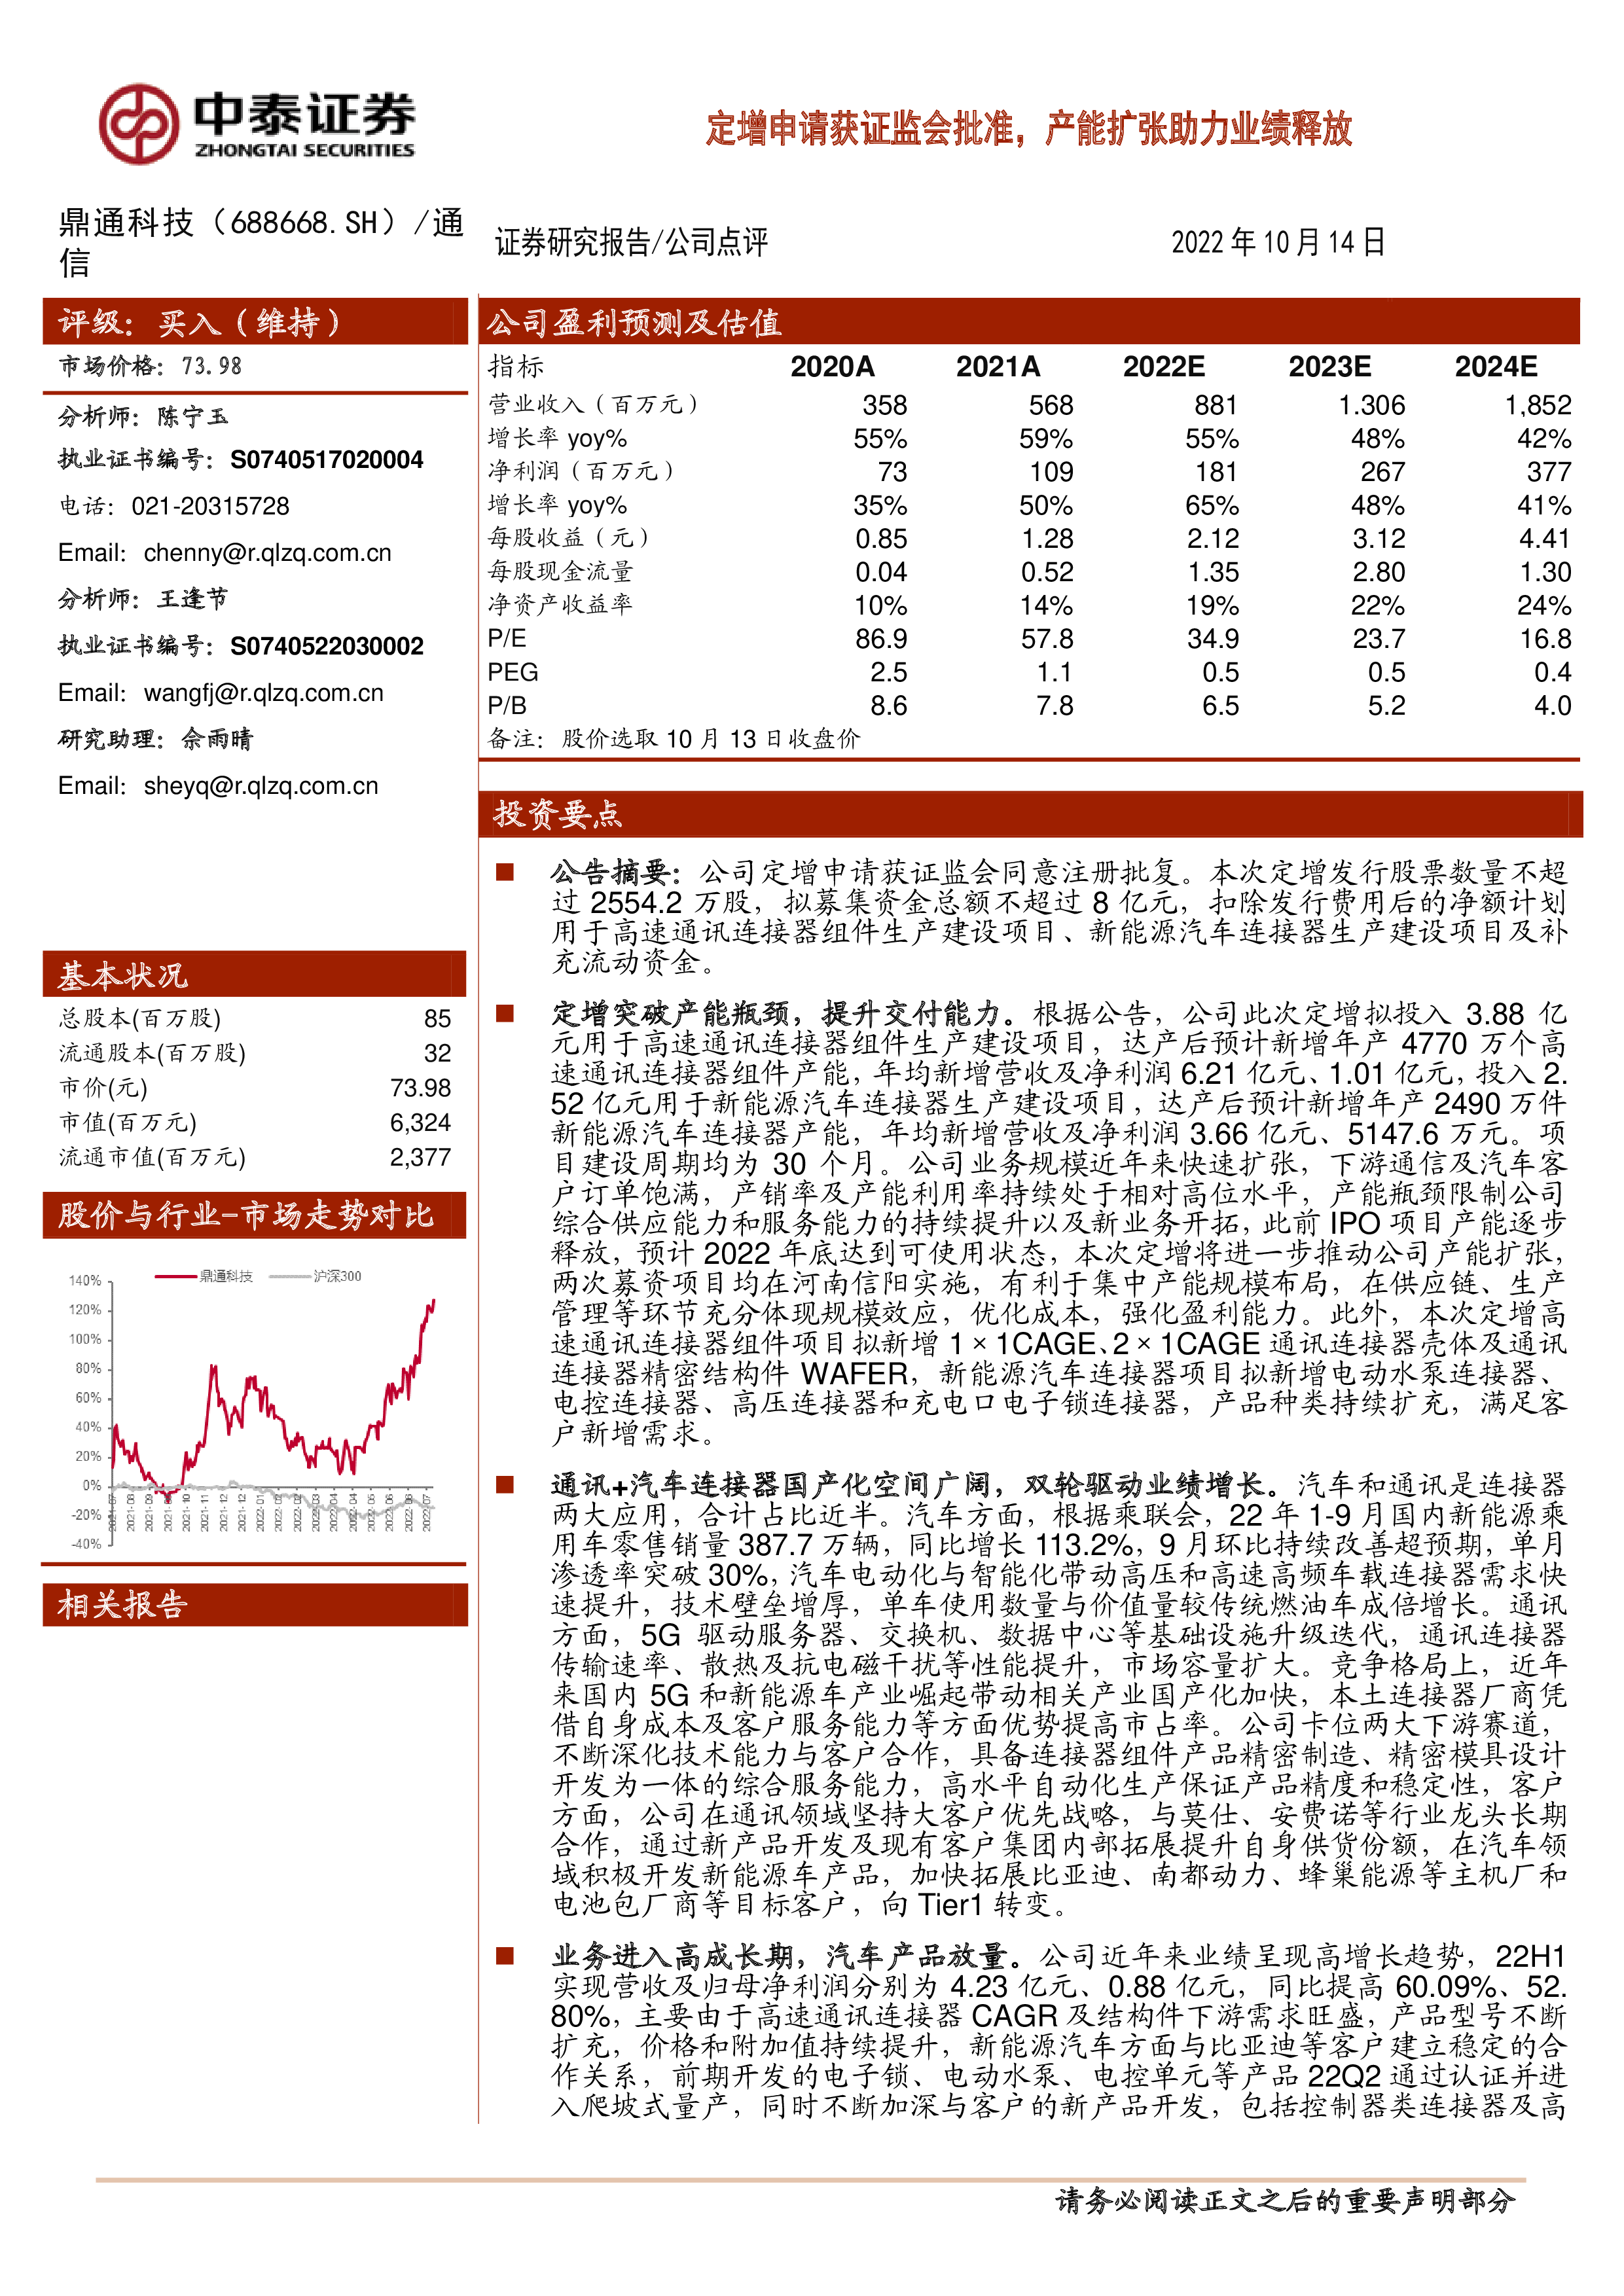Click the Zhongtai Securities circular logo emblem
This screenshot has width=1624, height=2296.
coord(139,124)
